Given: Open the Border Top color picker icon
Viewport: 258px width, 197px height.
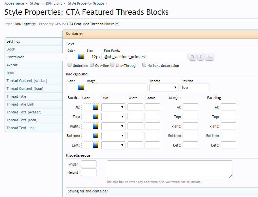Looking at the screenshot, I should pyautogui.click(x=95, y=117).
